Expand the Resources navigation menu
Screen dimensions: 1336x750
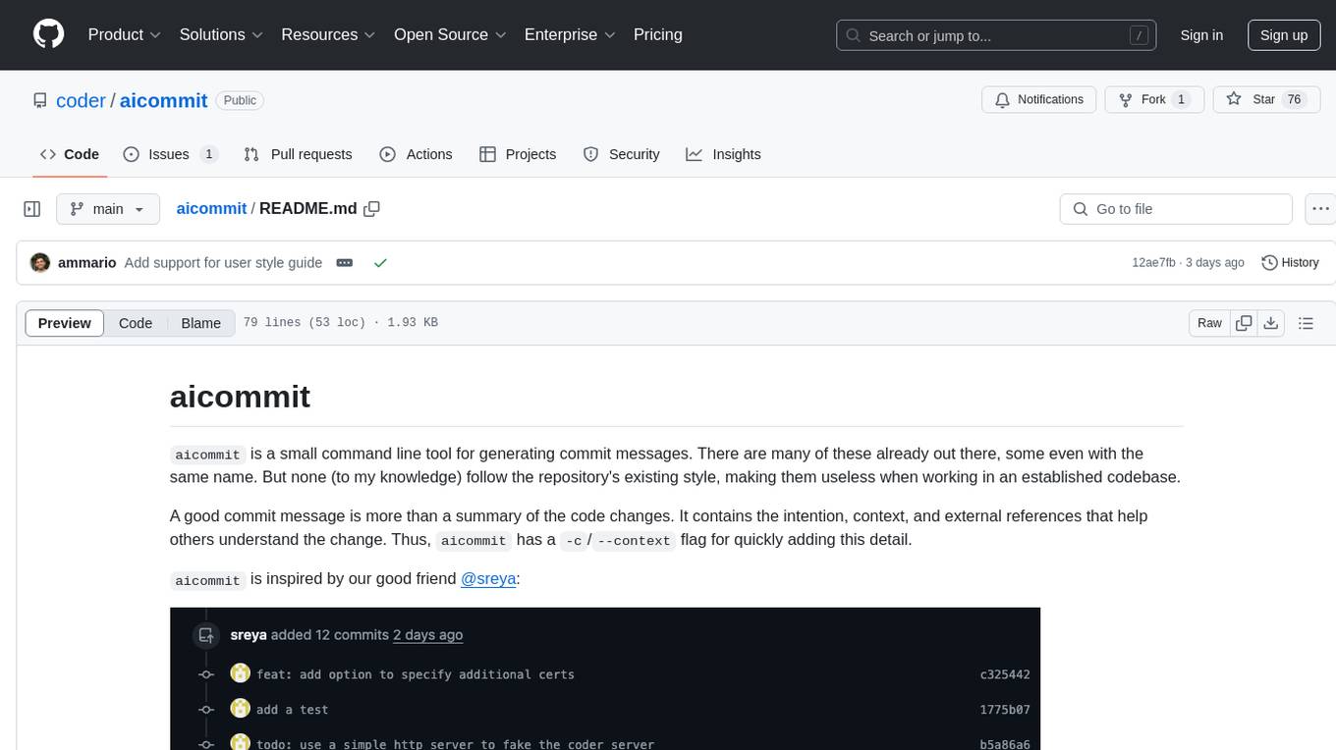[x=328, y=34]
